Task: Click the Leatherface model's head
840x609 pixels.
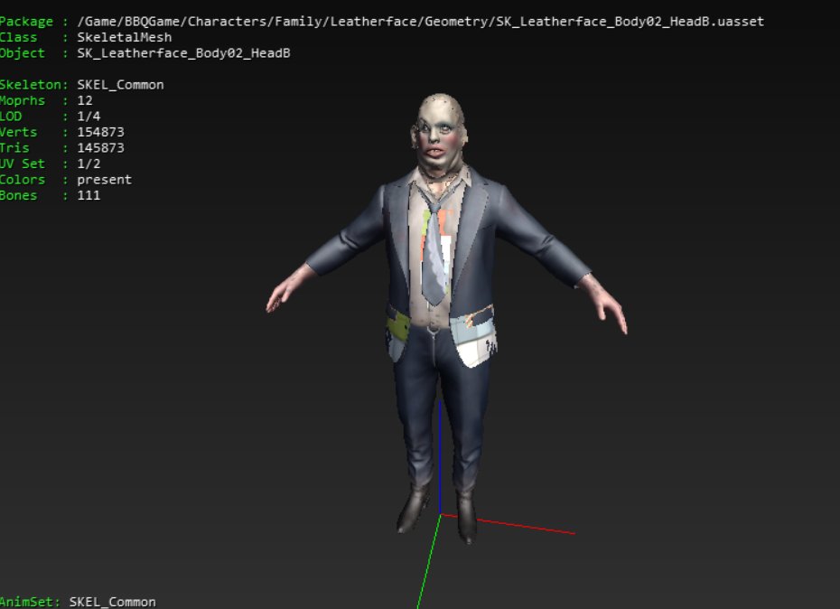Action: point(440,134)
